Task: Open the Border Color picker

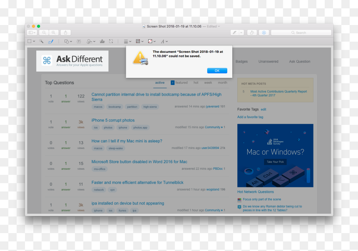Action: coord(139,41)
